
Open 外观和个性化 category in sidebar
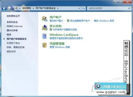pyautogui.click(x=13, y=43)
